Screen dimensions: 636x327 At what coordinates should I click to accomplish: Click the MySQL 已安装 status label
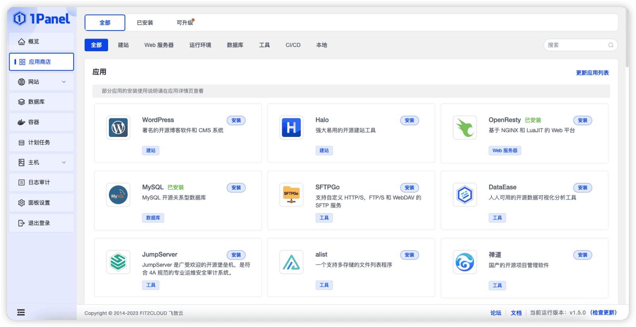click(x=176, y=187)
